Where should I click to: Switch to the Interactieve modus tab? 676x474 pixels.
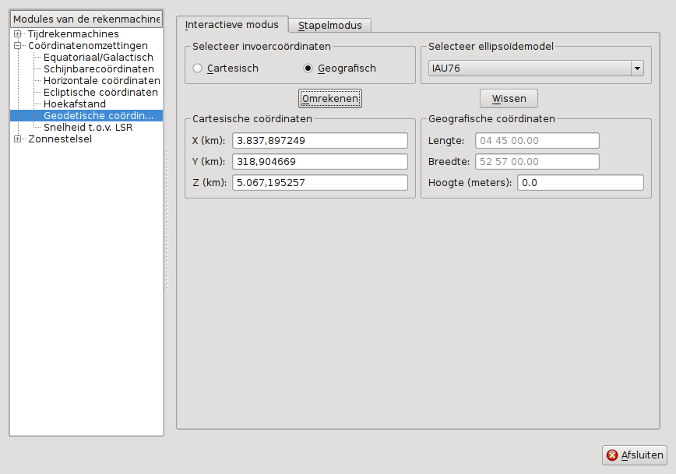tap(231, 24)
